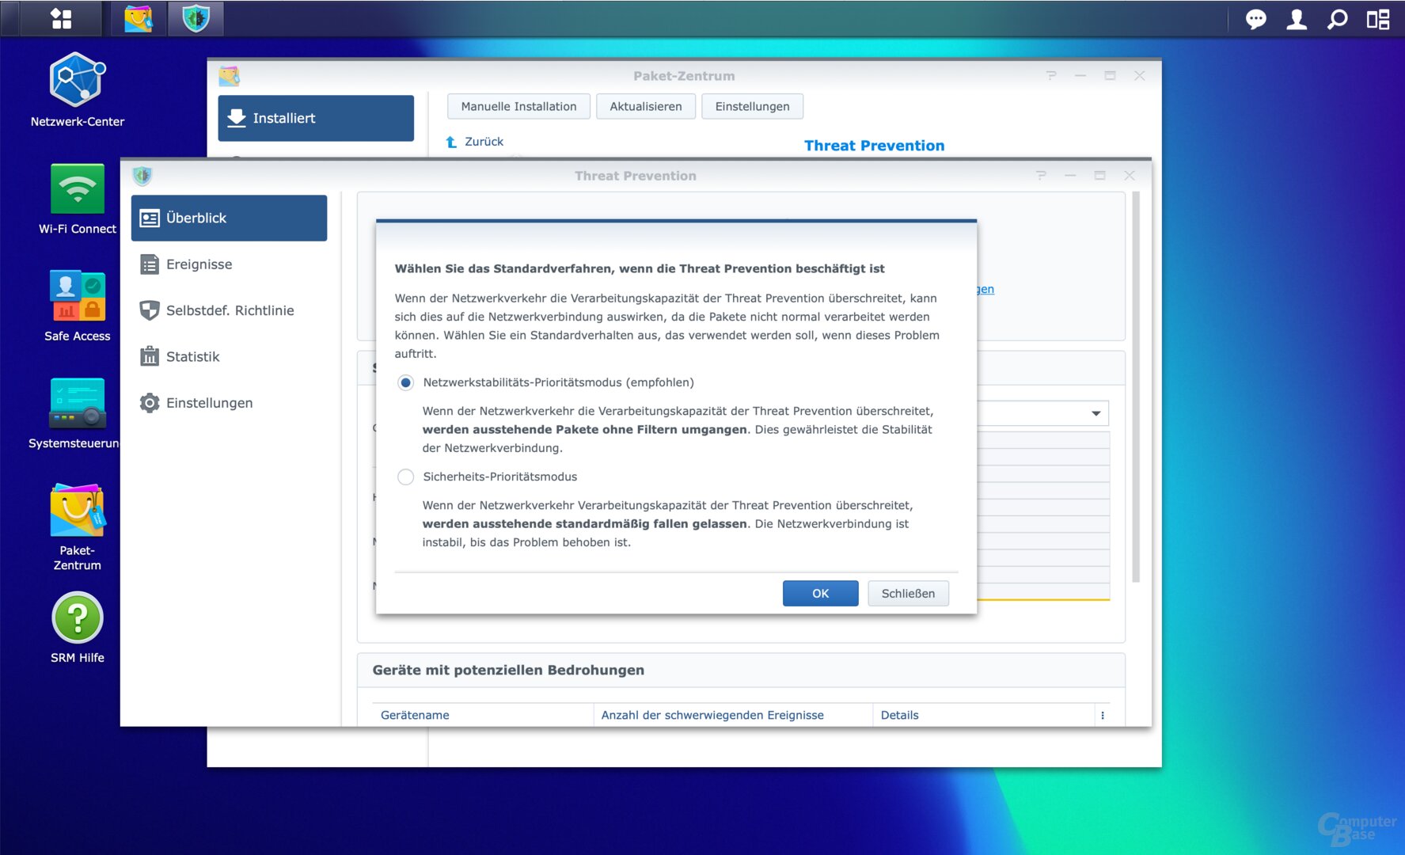Open Paket-Zentrum desktop icon

[78, 527]
